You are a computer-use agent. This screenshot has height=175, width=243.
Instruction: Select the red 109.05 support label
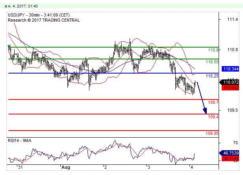click(212, 133)
